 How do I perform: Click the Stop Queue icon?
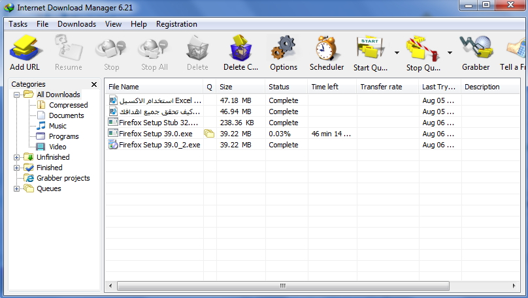[423, 48]
